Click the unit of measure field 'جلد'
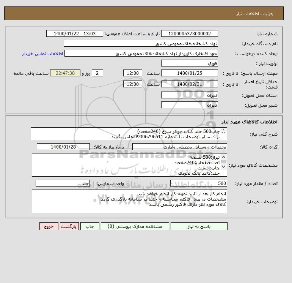This screenshot has height=283, width=292. (x=63, y=183)
